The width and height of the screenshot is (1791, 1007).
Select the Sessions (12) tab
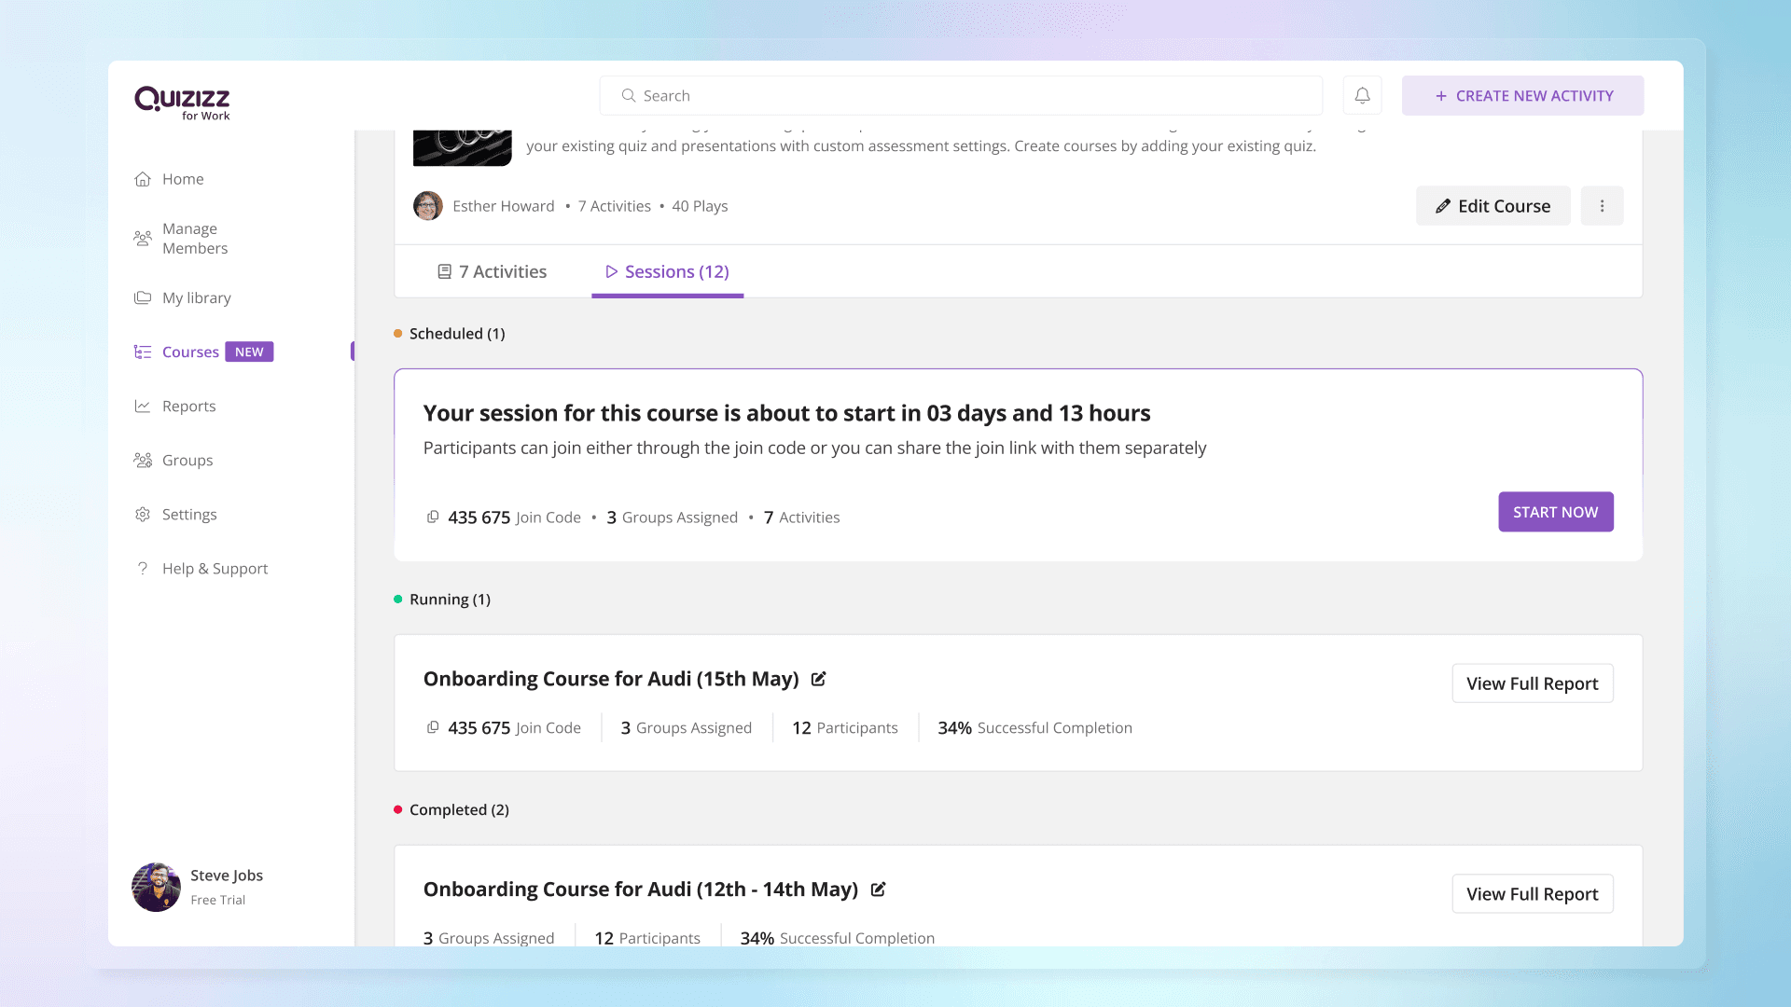click(x=668, y=272)
